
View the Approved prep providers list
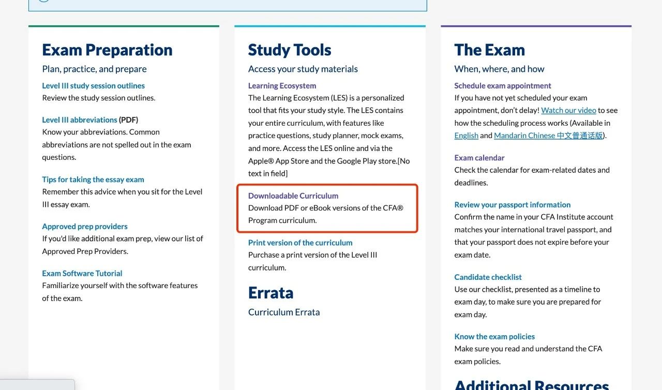point(85,226)
